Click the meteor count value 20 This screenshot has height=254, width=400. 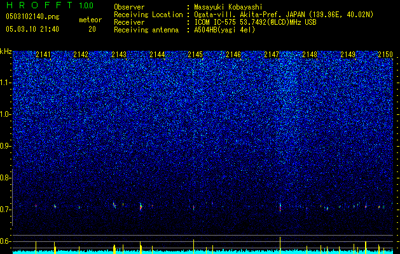(92, 29)
